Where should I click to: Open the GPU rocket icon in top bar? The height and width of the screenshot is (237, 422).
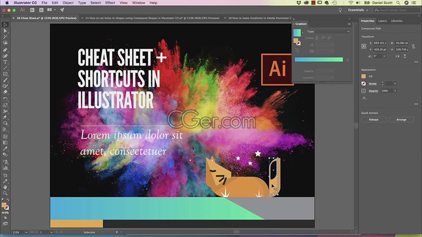point(62,10)
